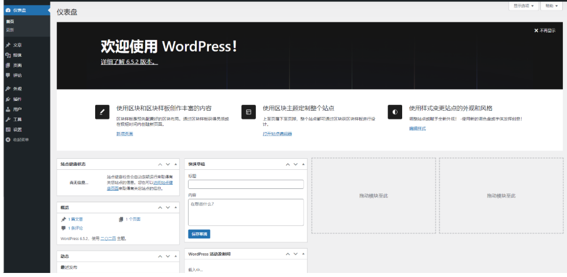
Task: Open the 文章 (Posts) pushpin menu
Action: (17, 45)
